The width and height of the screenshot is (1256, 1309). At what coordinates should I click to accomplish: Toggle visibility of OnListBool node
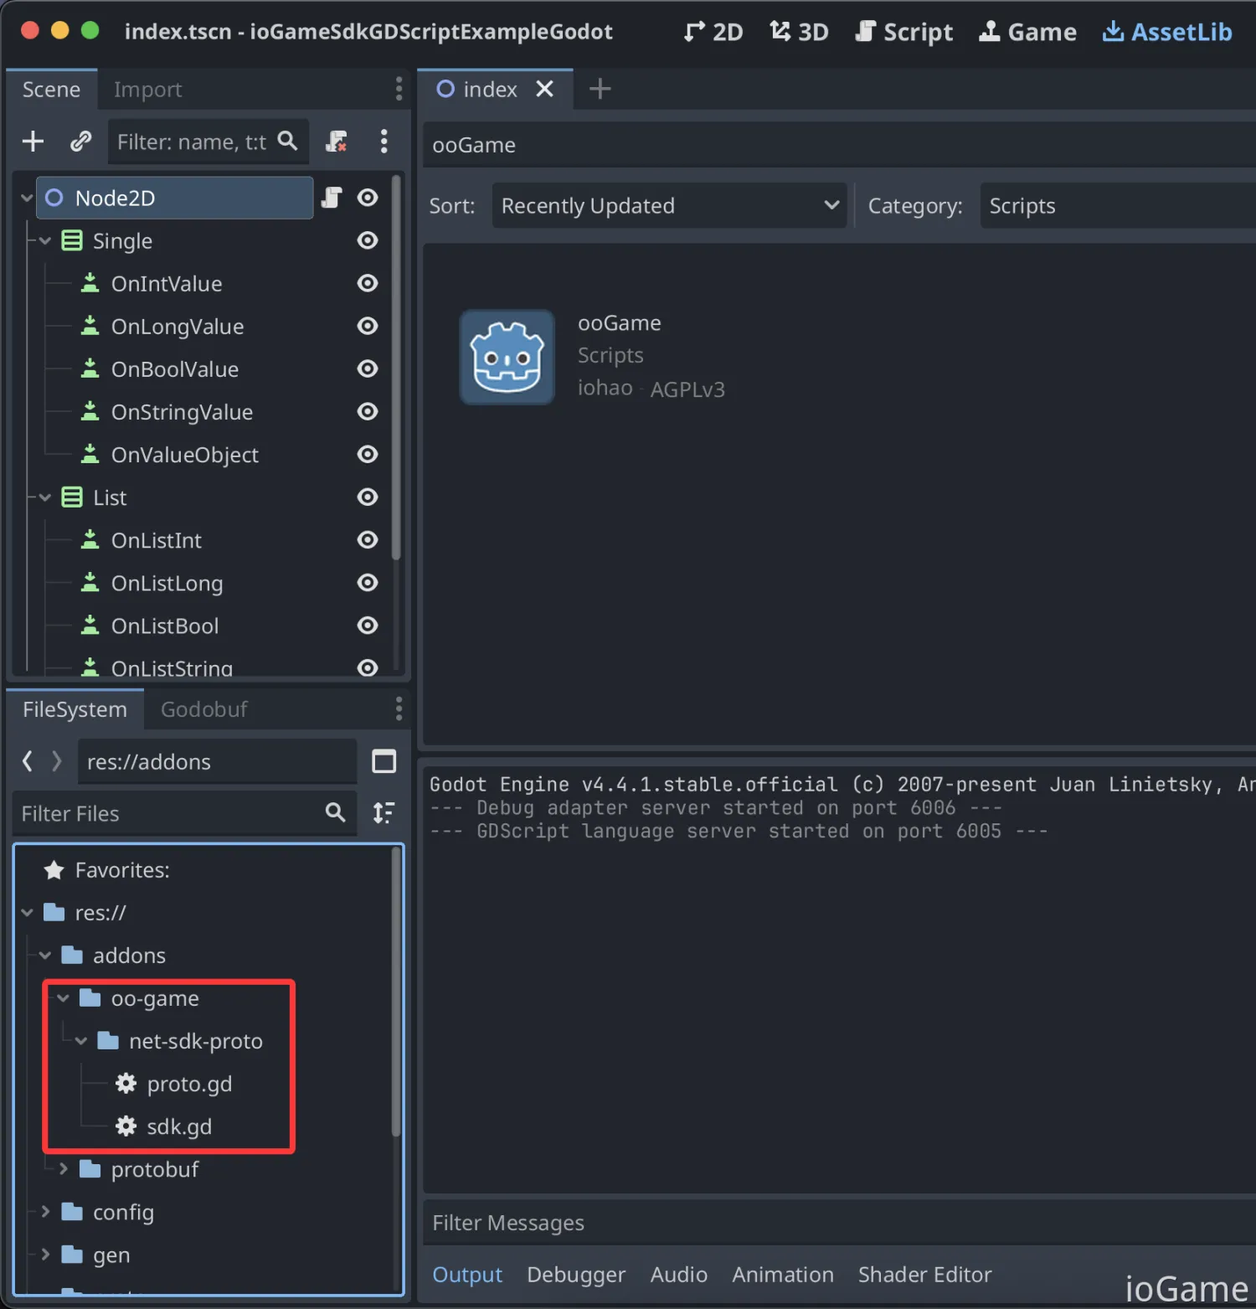(x=367, y=626)
